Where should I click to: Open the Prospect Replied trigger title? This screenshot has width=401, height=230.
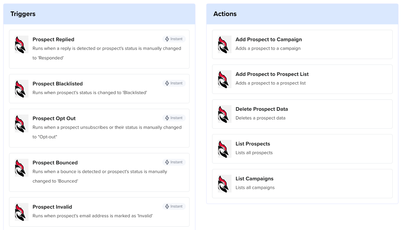tap(53, 40)
